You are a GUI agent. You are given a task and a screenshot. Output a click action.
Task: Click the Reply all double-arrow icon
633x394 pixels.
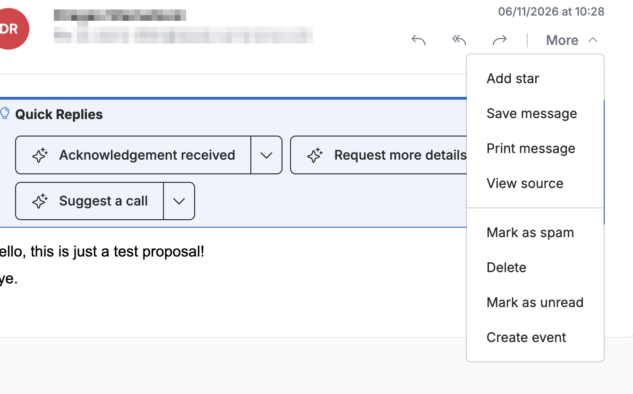(459, 41)
